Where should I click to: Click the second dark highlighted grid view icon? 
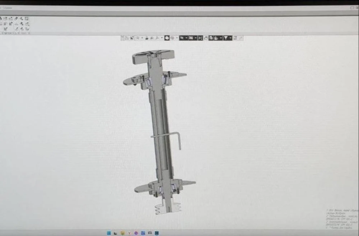[191, 38]
